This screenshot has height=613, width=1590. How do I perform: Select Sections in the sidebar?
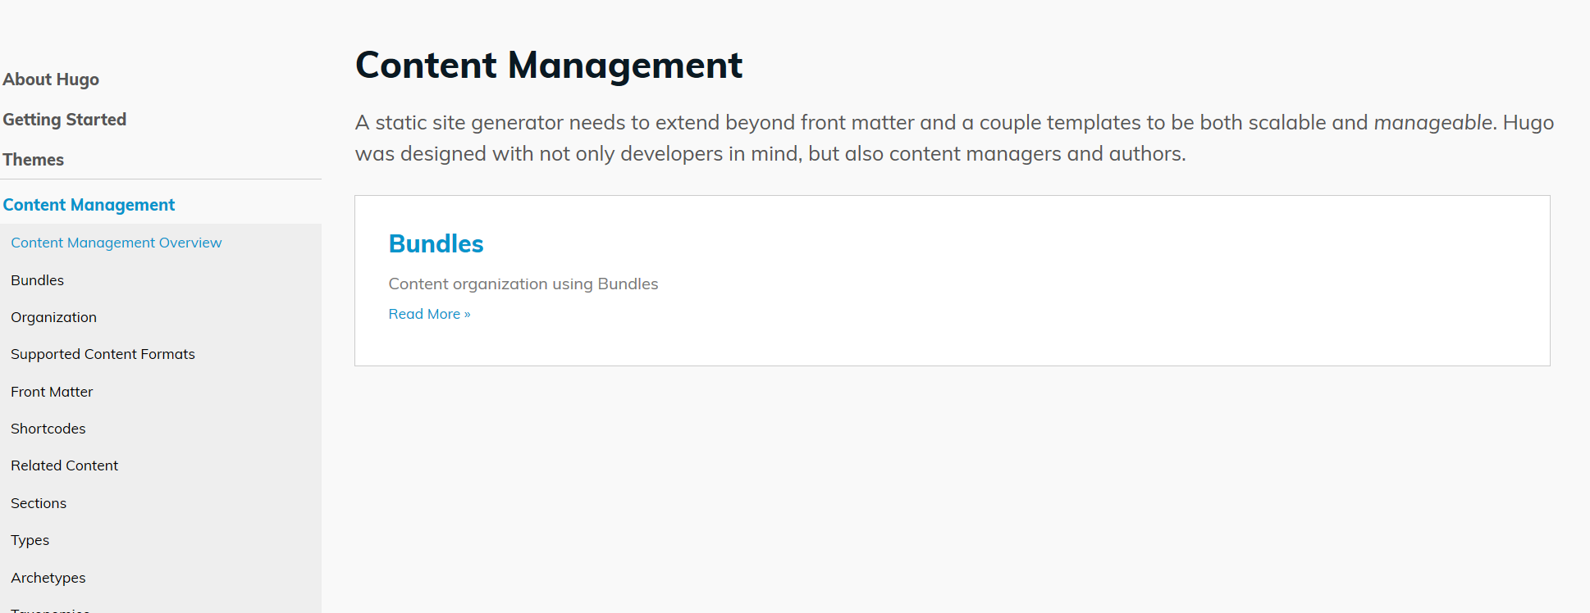click(39, 502)
